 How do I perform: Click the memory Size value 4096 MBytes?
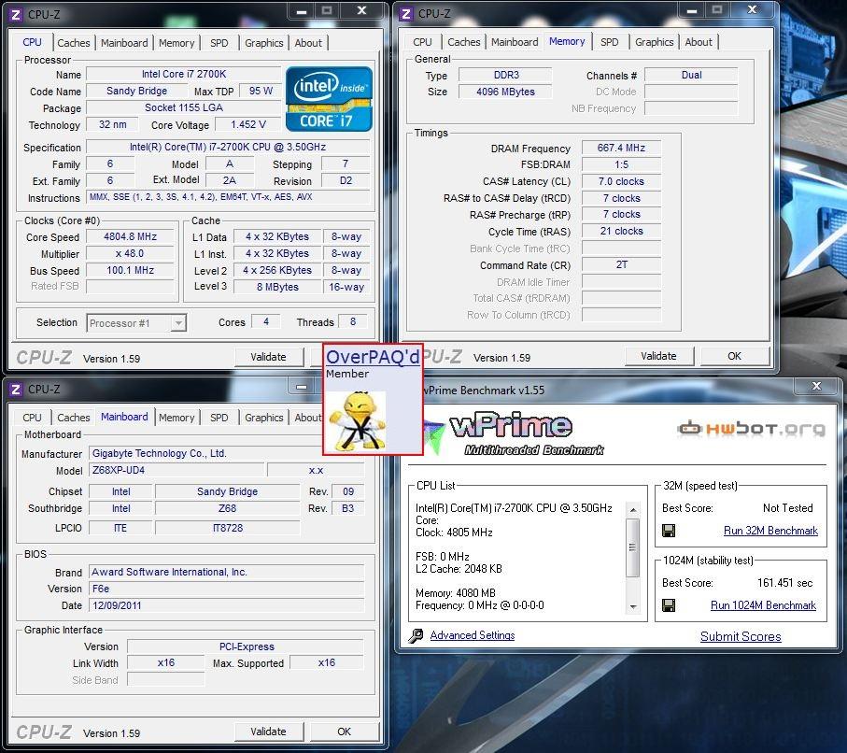click(505, 92)
